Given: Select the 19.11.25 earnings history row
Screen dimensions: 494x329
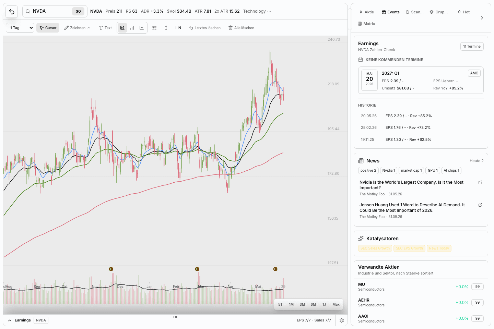Looking at the screenshot, I should click(421, 139).
